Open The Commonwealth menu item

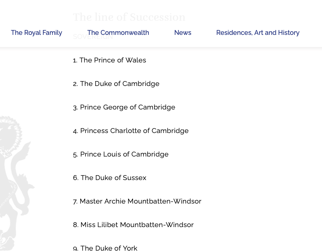[118, 33]
